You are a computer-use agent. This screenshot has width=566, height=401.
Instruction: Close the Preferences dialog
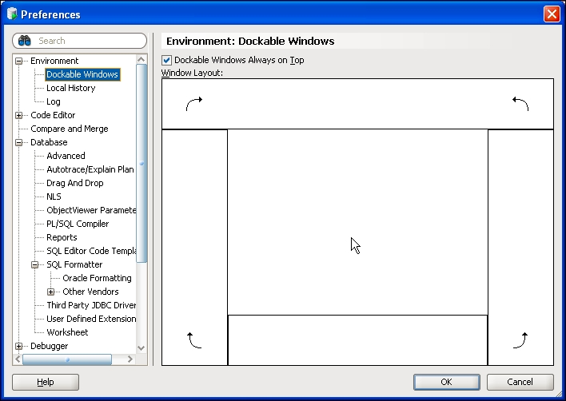[552, 14]
